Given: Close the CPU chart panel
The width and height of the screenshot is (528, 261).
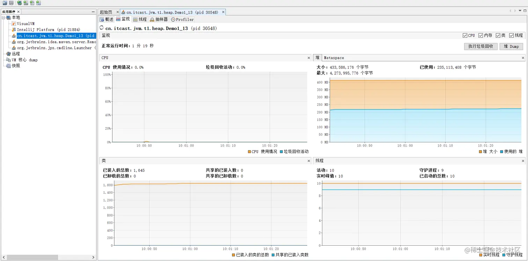Looking at the screenshot, I should tap(309, 58).
